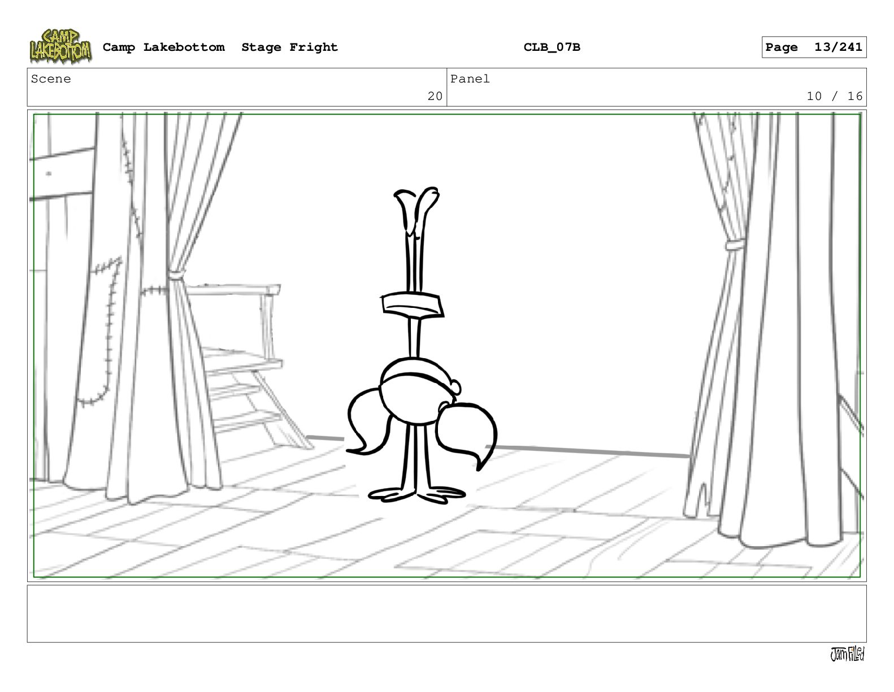Click the empty notes box below panel
This screenshot has height=692, width=894.
click(x=446, y=613)
